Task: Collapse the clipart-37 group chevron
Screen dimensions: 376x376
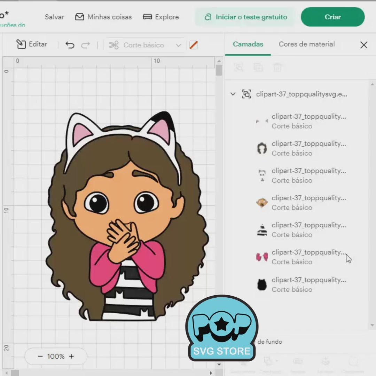Action: pyautogui.click(x=233, y=94)
